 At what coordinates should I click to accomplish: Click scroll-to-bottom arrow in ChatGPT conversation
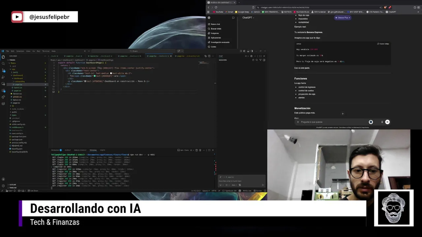point(343,114)
